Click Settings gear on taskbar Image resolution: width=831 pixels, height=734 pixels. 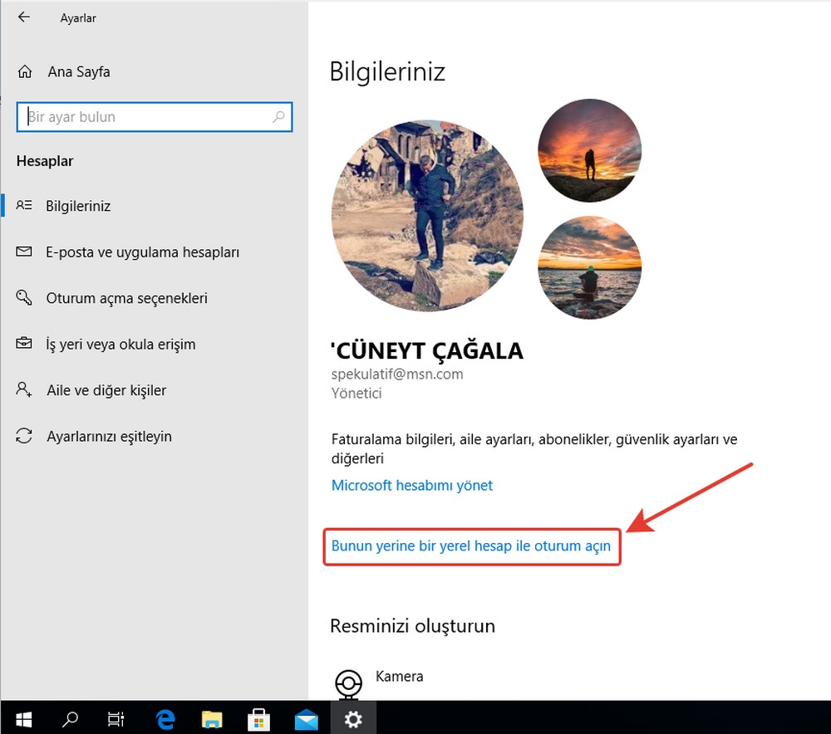pyautogui.click(x=353, y=717)
